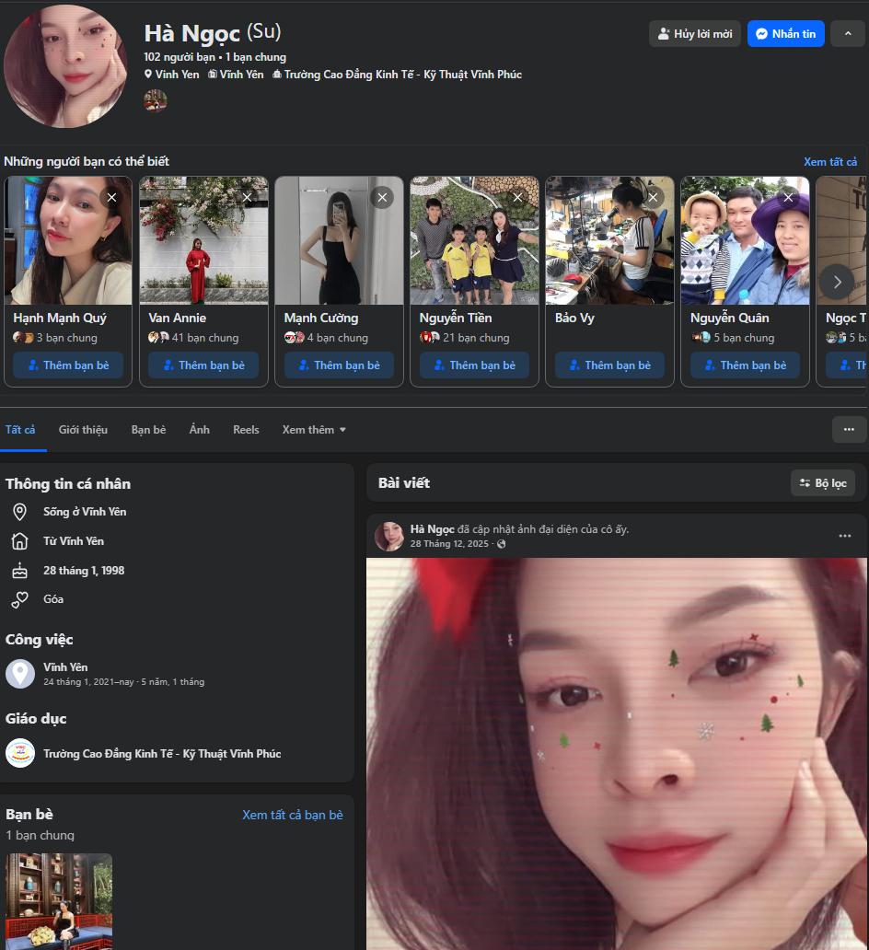Screen dimensions: 869x950
Task: Dismiss the Mạnh Cường suggestion card
Action: (x=382, y=198)
